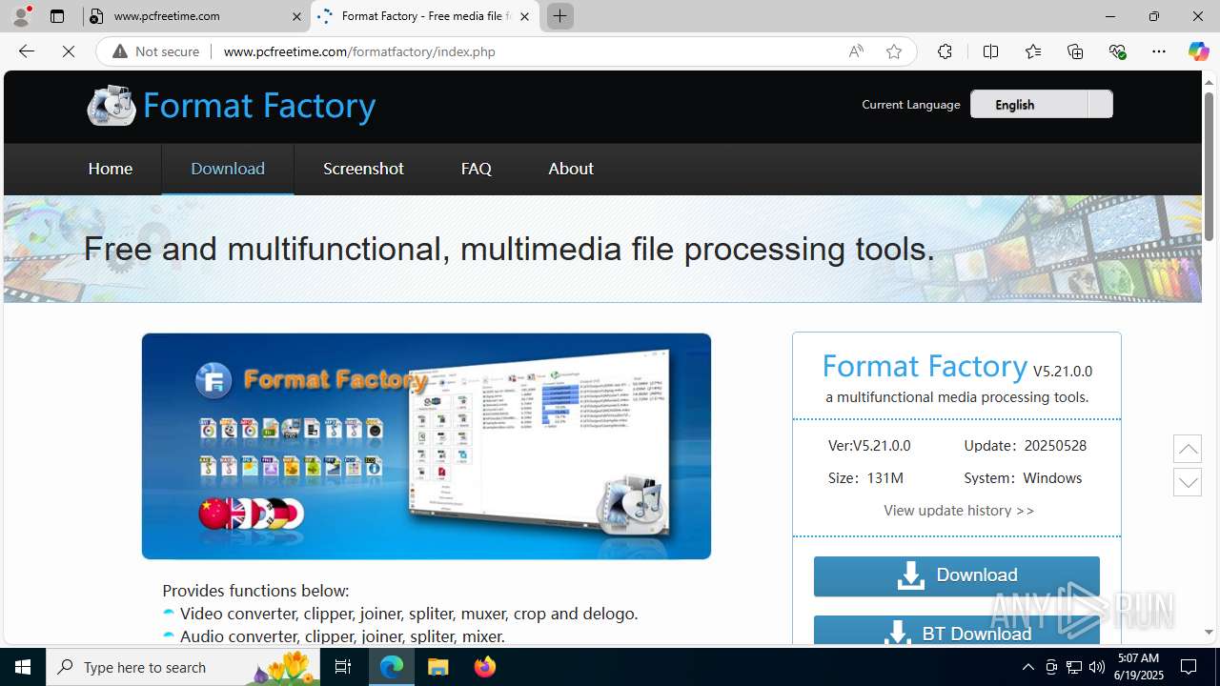Go back with the browser arrow

point(27,51)
